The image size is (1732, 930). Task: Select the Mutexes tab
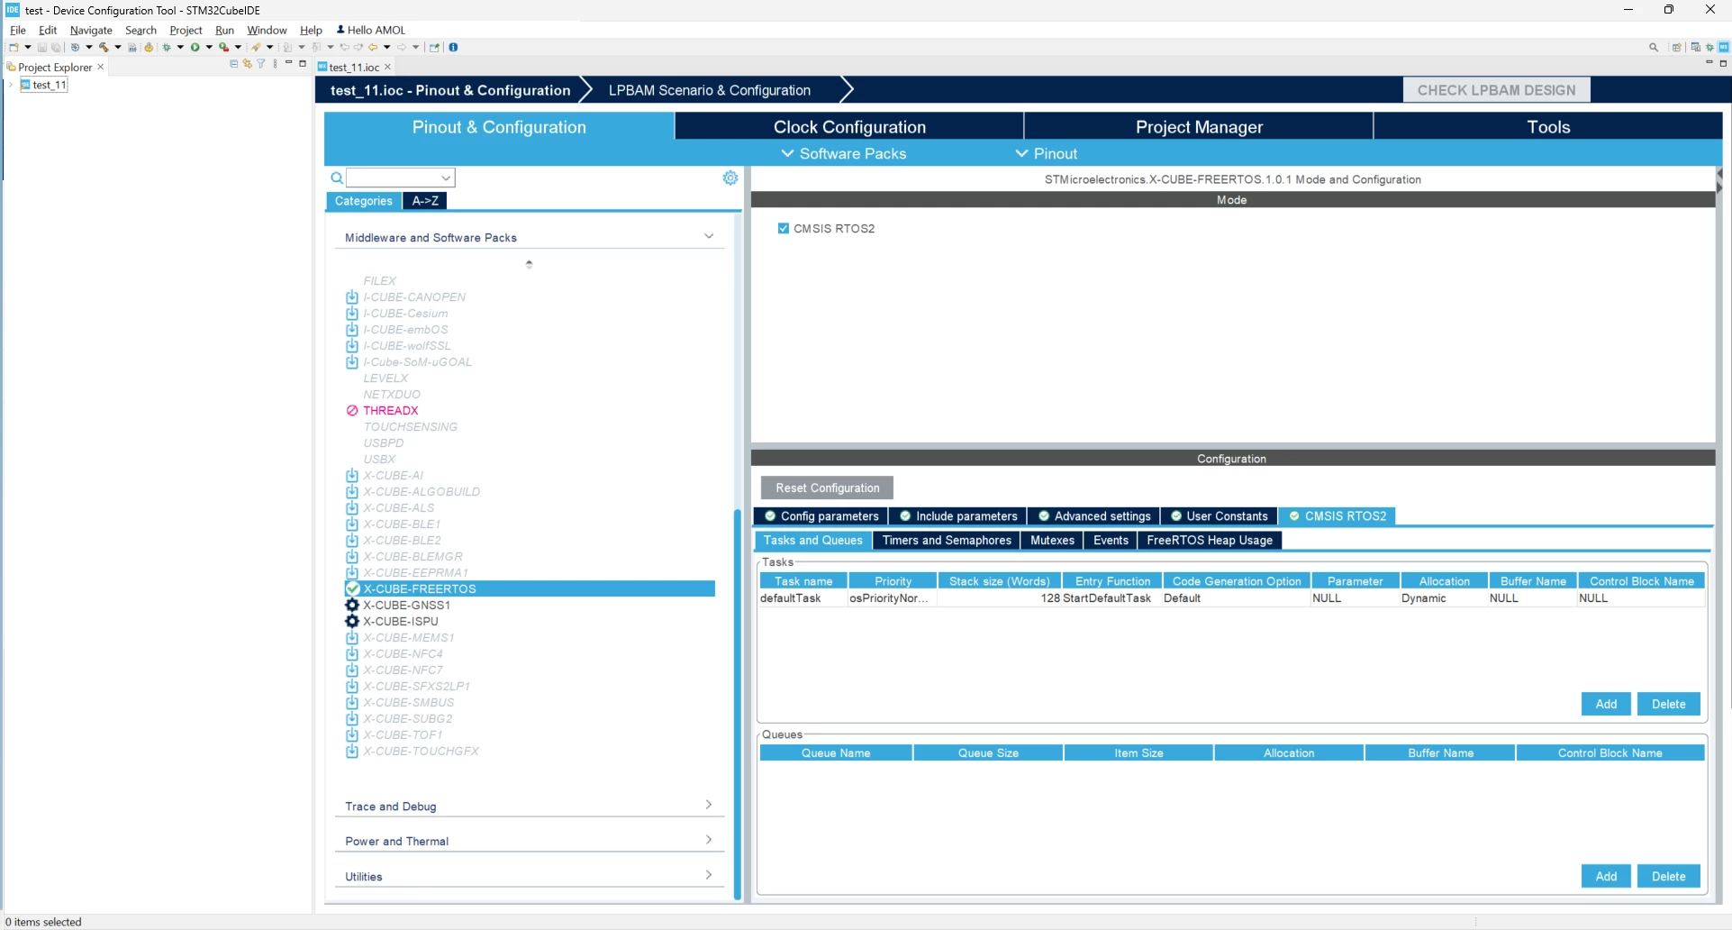[1052, 541]
